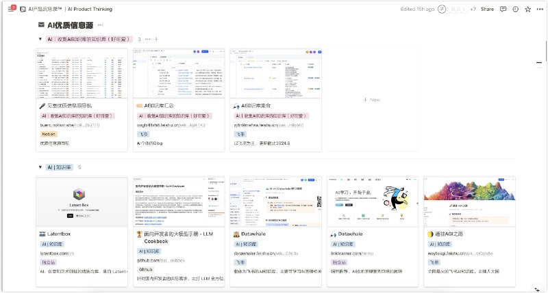
Task: Open LLM Cookbook card thumbnail
Action: (x=179, y=202)
